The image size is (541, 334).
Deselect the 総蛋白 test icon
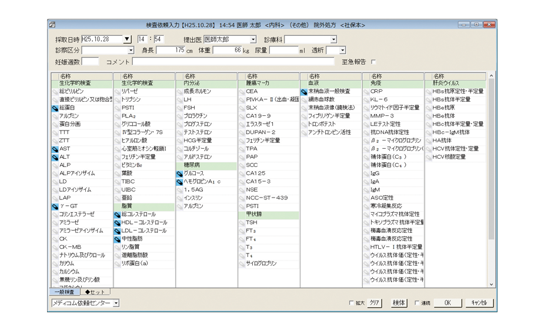coord(55,108)
